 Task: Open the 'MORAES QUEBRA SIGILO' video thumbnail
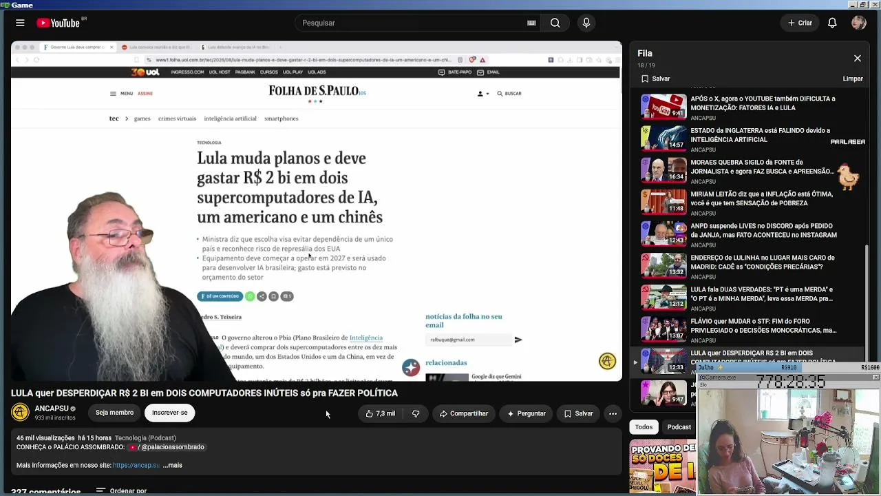[x=664, y=170]
